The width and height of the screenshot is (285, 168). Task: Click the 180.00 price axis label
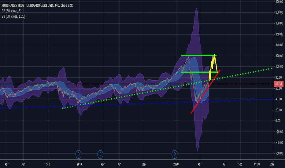coord(279,23)
